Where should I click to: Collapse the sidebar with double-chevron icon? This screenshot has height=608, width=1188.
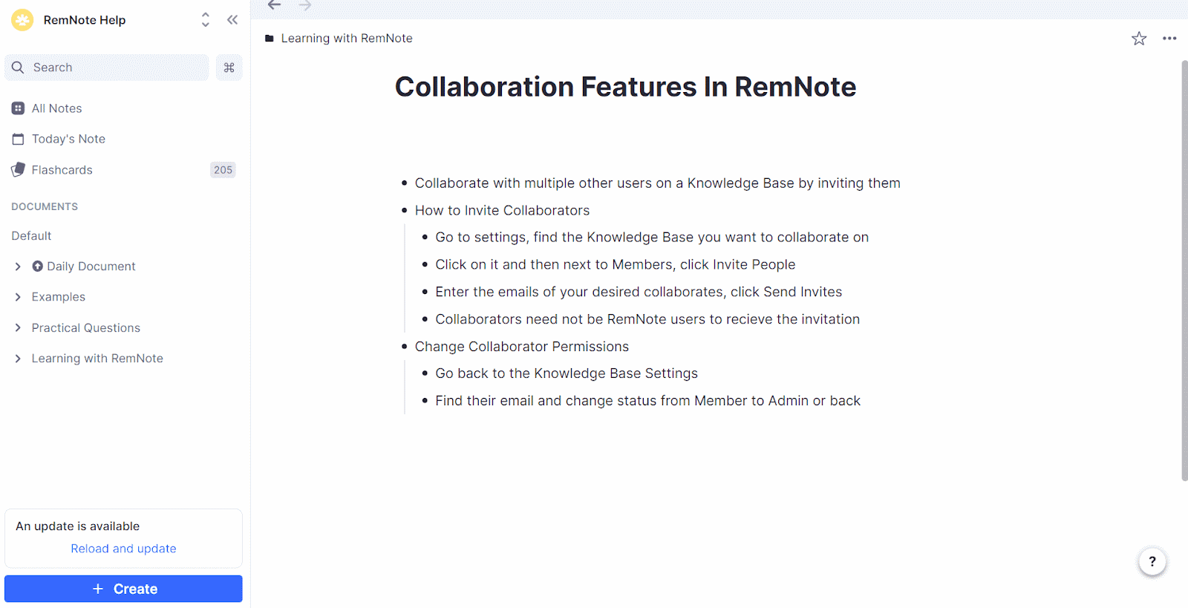[232, 20]
